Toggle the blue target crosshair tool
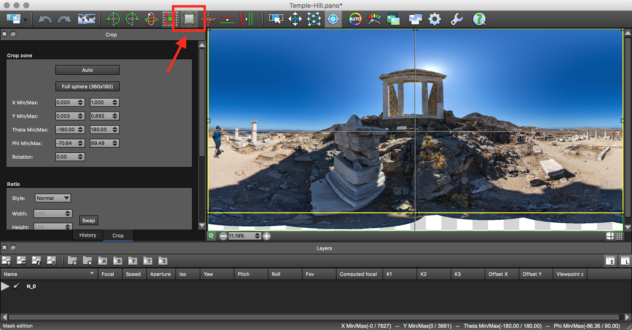This screenshot has height=330, width=632. click(x=333, y=19)
